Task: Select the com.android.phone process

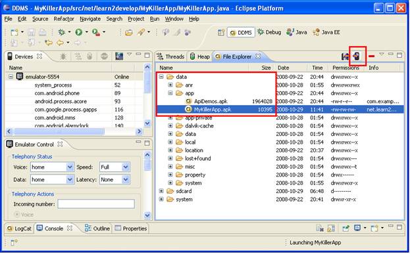Action: click(57, 93)
